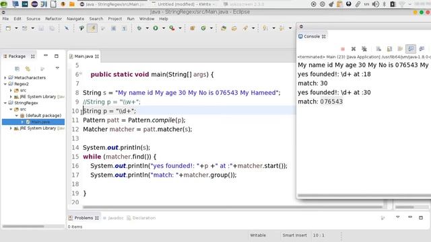This screenshot has height=242, width=431.
Task: Click the Previous Annotation icon
Action: point(281,28)
